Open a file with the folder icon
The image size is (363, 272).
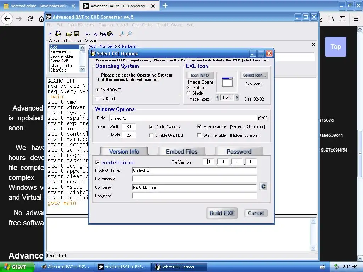(x=69, y=34)
